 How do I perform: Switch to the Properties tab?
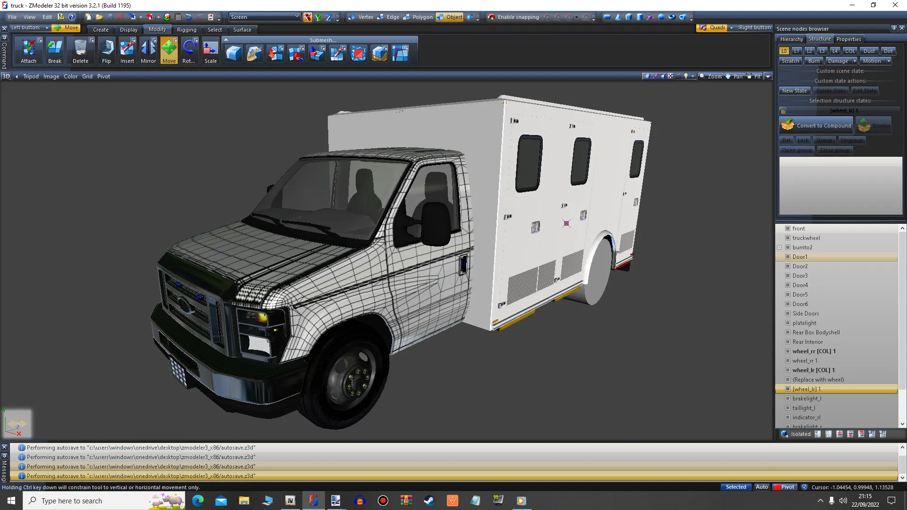point(848,39)
